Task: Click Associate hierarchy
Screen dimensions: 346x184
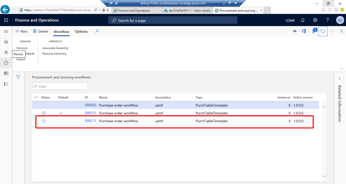Action: tap(55, 48)
